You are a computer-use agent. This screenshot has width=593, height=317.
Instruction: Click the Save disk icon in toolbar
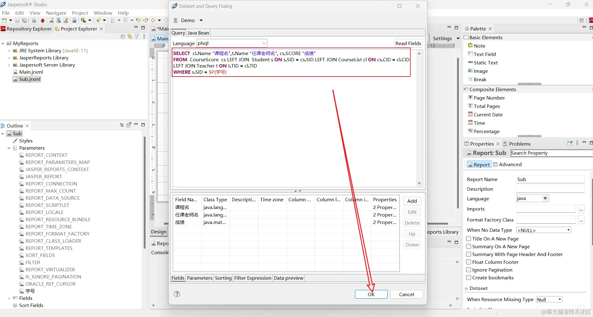(17, 20)
